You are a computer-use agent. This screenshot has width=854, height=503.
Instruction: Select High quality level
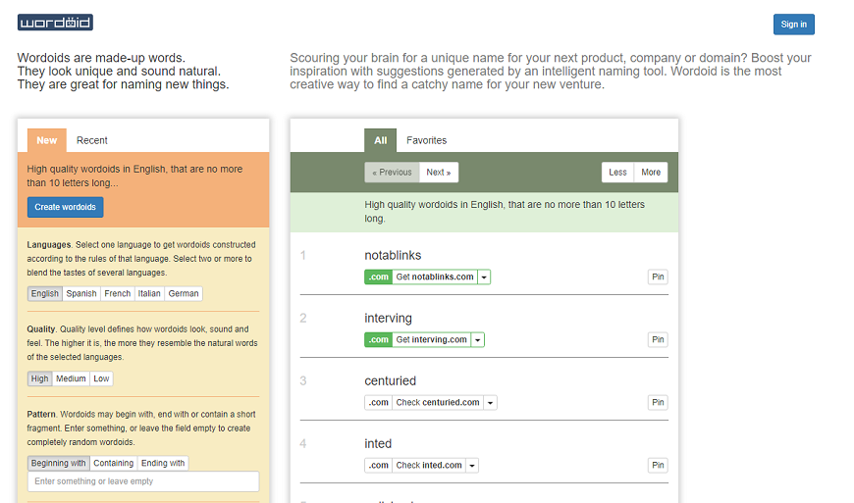tap(40, 378)
